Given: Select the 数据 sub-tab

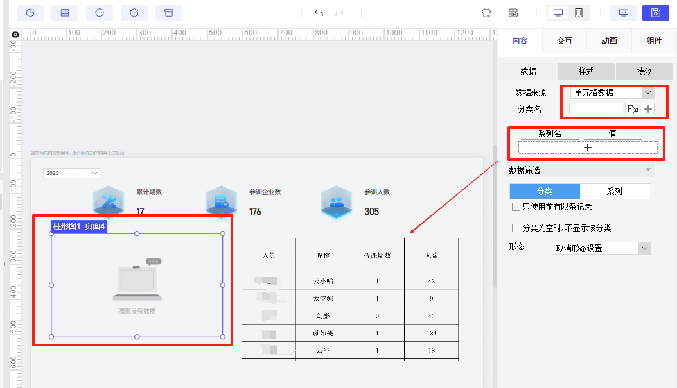Looking at the screenshot, I should point(529,72).
